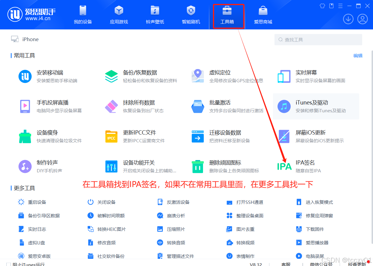Open 下载固件 tool

(x=310, y=229)
